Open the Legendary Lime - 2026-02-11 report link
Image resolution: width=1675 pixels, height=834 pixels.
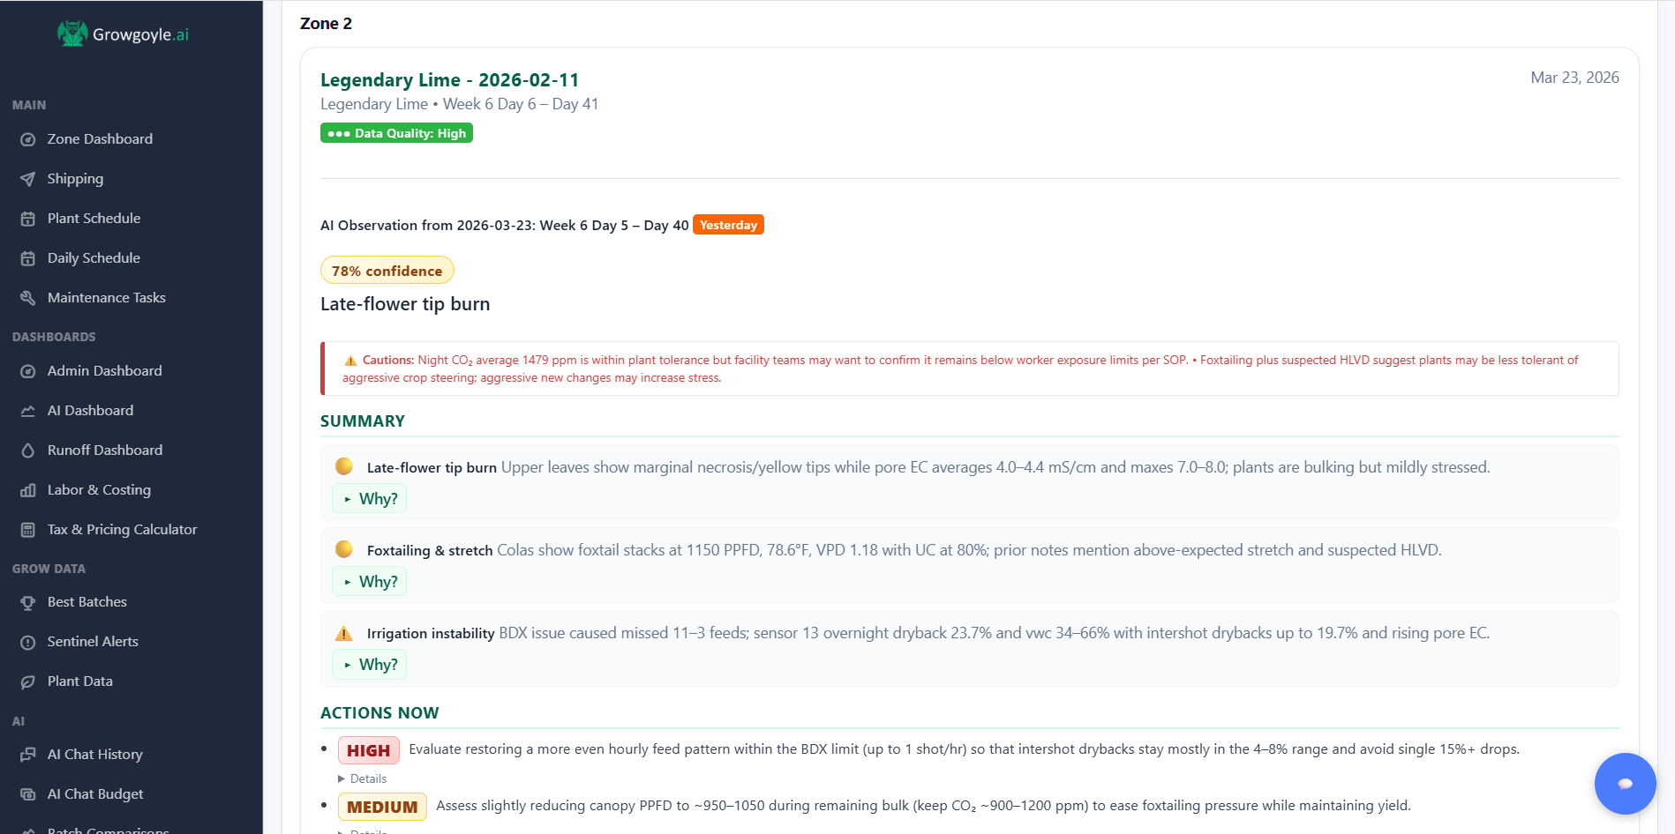449,79
